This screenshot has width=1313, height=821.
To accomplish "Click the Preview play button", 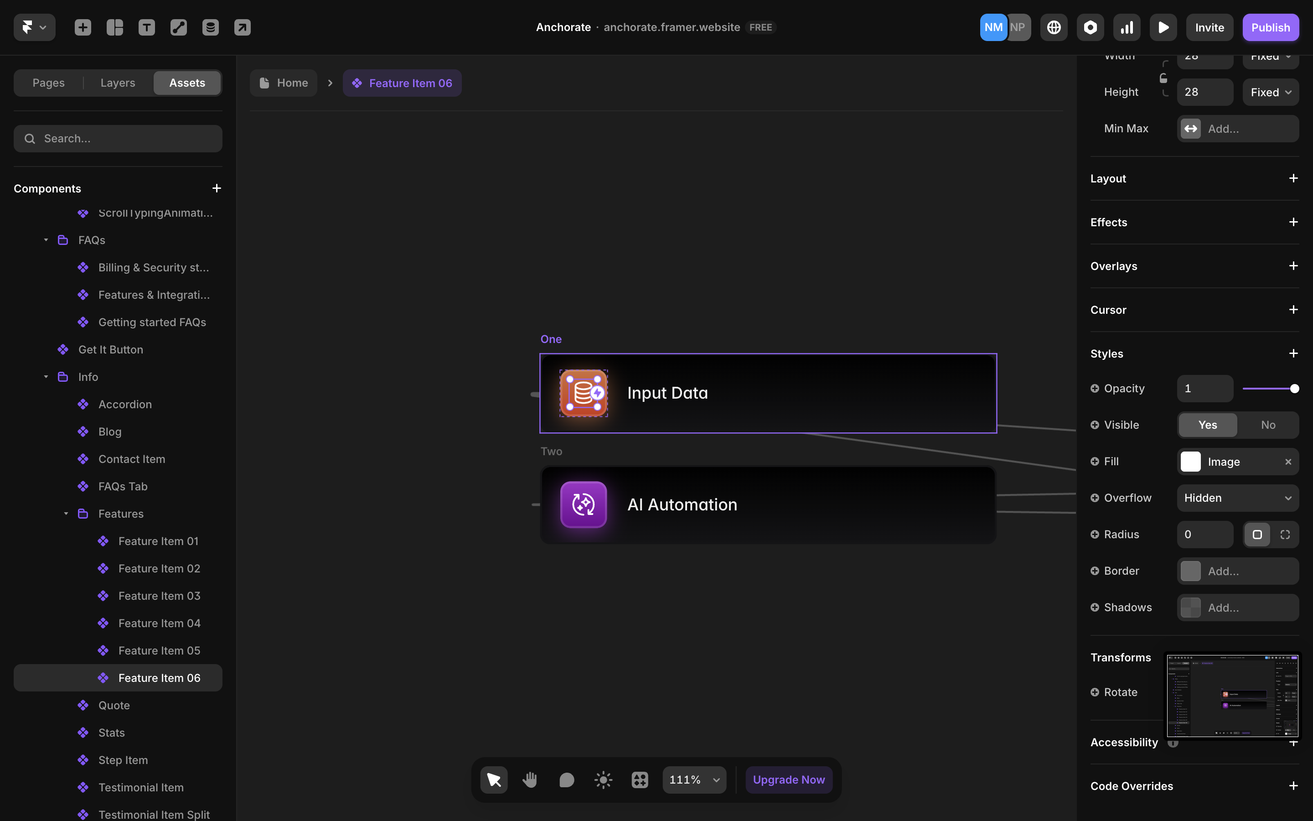I will pyautogui.click(x=1163, y=27).
